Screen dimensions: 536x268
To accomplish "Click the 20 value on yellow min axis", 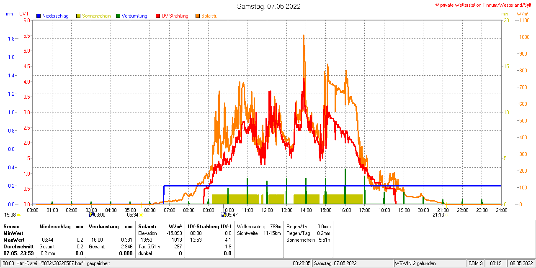I will (506, 20).
